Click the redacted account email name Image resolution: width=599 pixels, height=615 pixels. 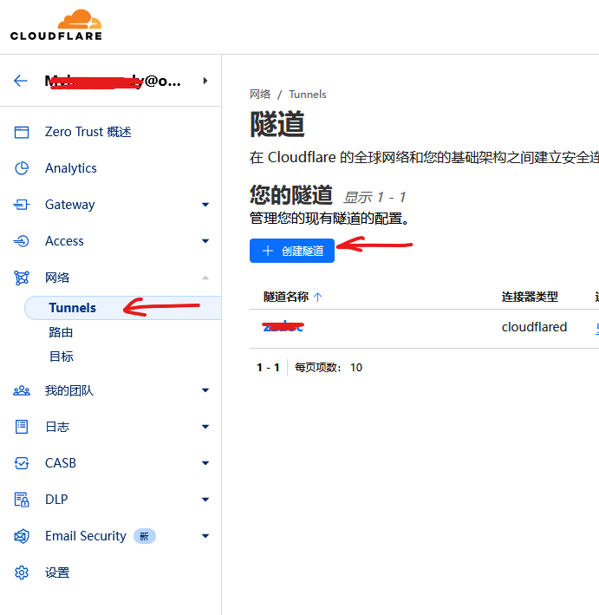coord(113,81)
